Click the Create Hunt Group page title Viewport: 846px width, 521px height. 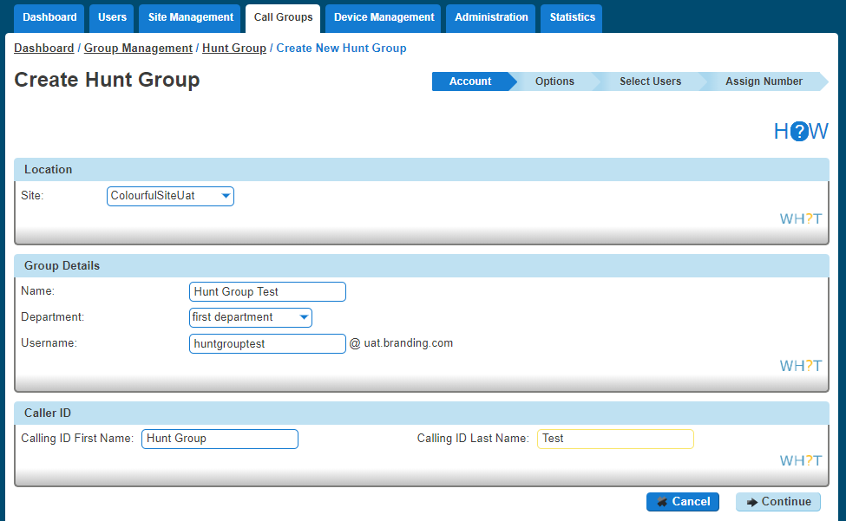click(107, 80)
